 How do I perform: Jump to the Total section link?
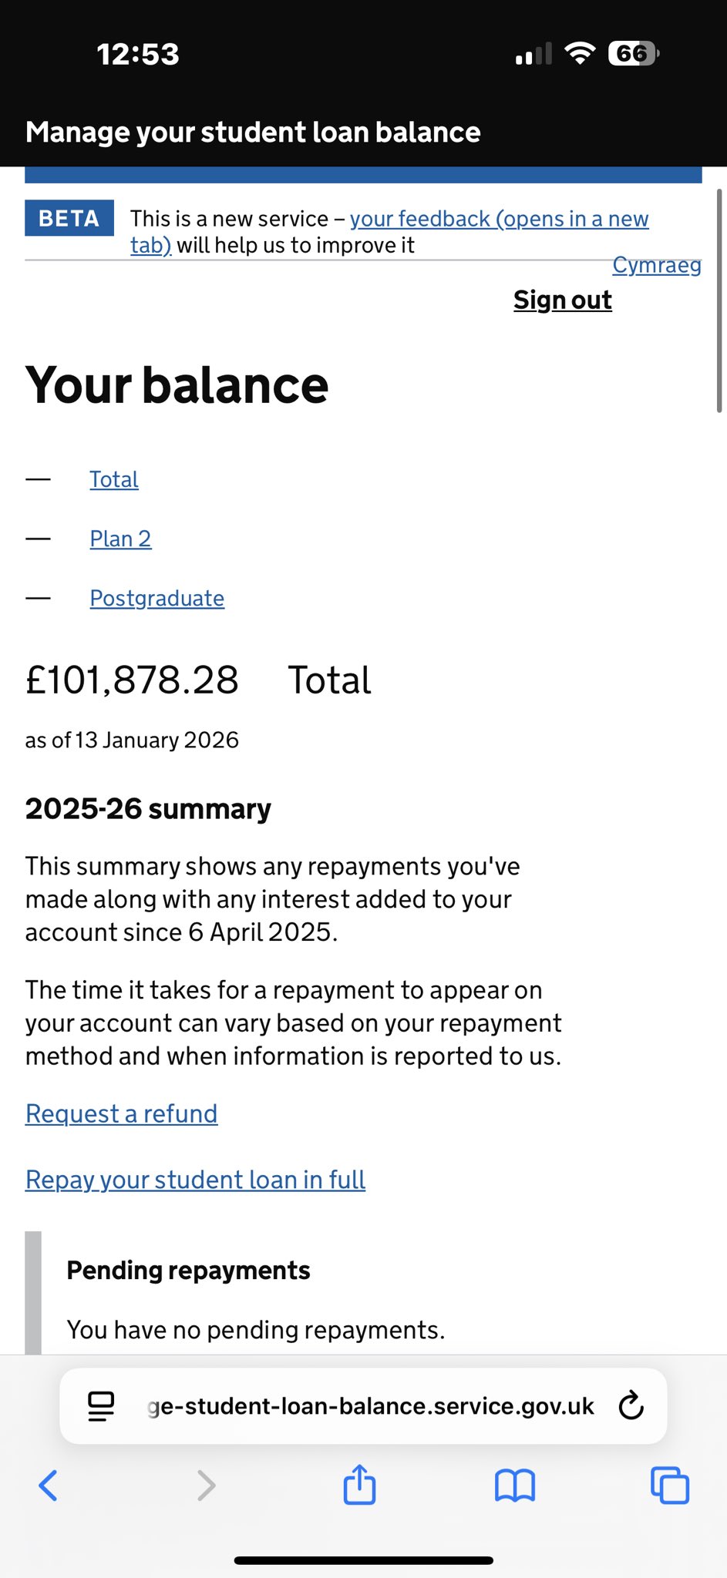[x=114, y=479]
